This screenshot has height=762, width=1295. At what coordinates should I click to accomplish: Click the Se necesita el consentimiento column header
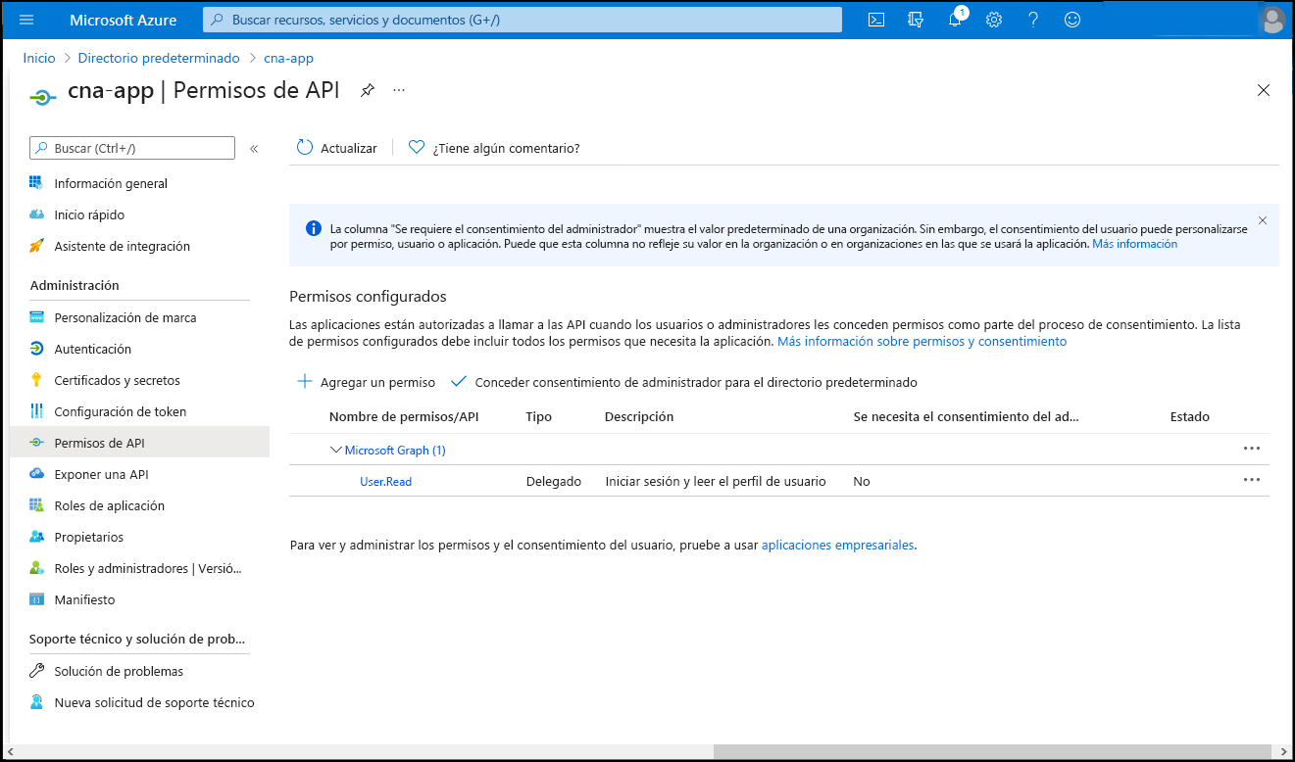click(x=966, y=416)
